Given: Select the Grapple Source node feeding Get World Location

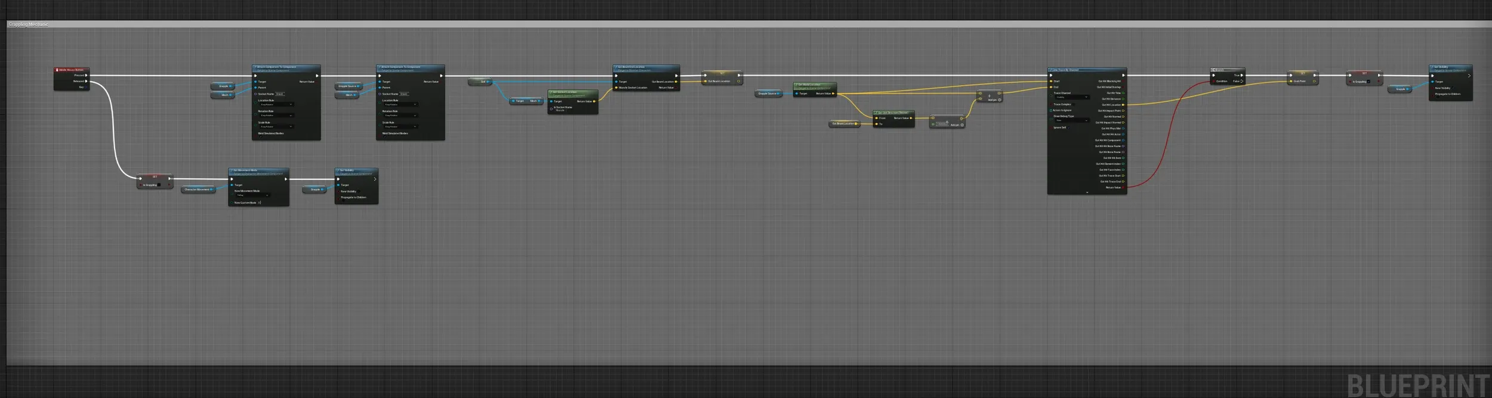Looking at the screenshot, I should tap(769, 94).
